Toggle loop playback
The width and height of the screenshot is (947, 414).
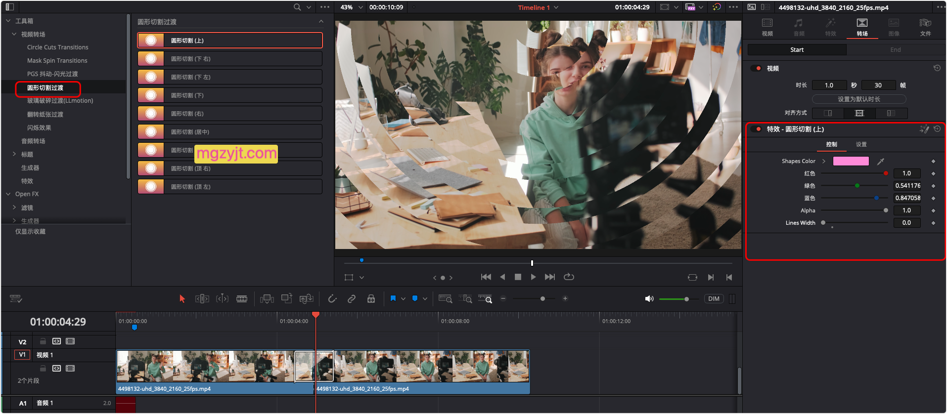coord(569,277)
